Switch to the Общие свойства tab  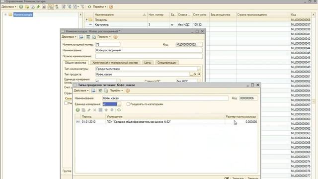[x=76, y=63]
